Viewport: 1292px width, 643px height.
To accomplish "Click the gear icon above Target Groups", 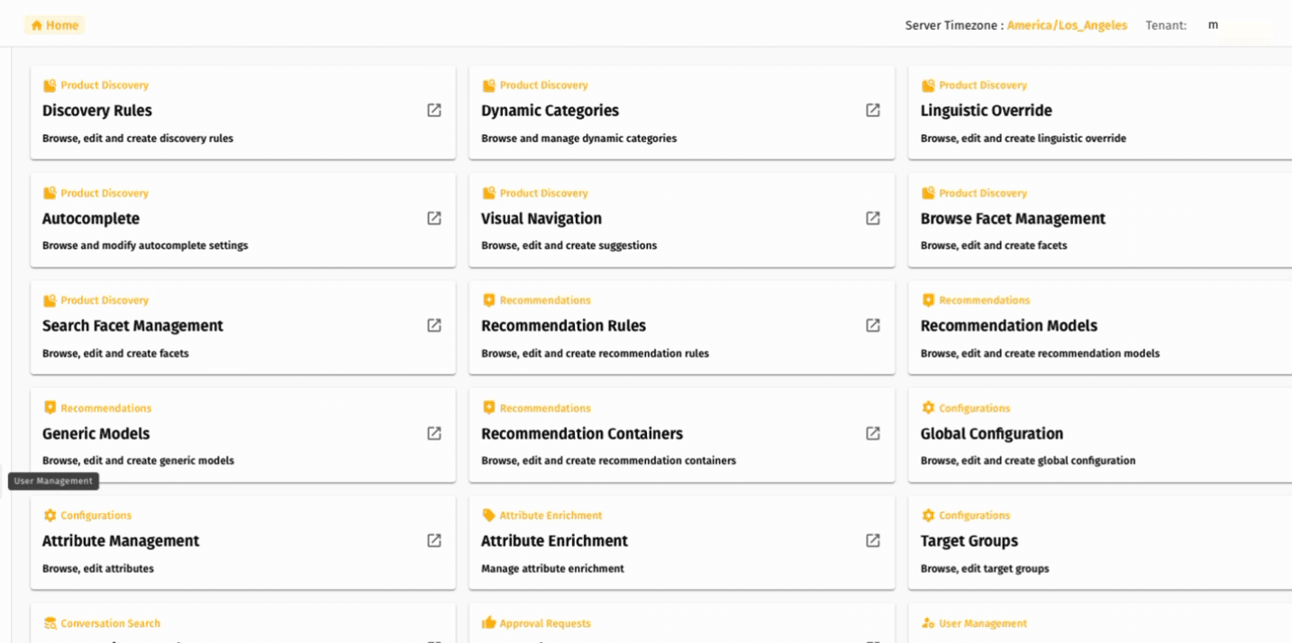I will point(928,515).
